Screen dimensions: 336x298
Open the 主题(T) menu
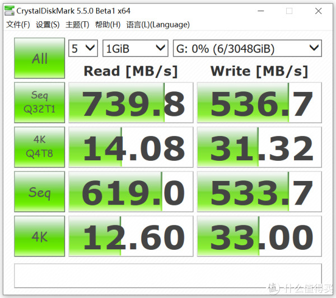(x=77, y=25)
